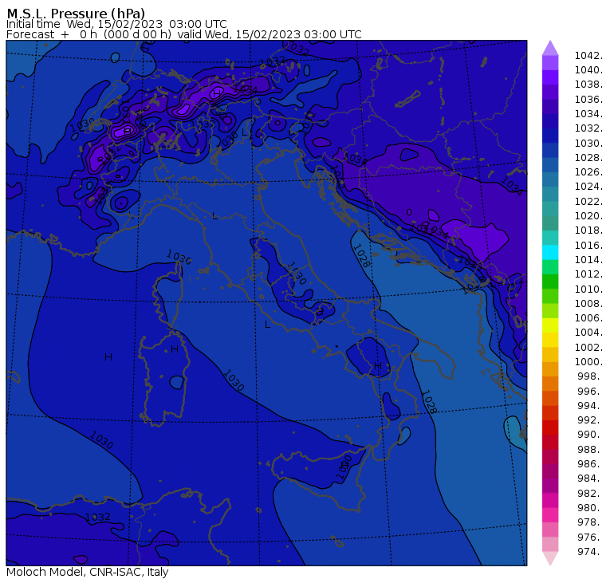
Task: Click the "Moloch Model, CNR-ISAC, Italy" credit
Action: pos(88,572)
